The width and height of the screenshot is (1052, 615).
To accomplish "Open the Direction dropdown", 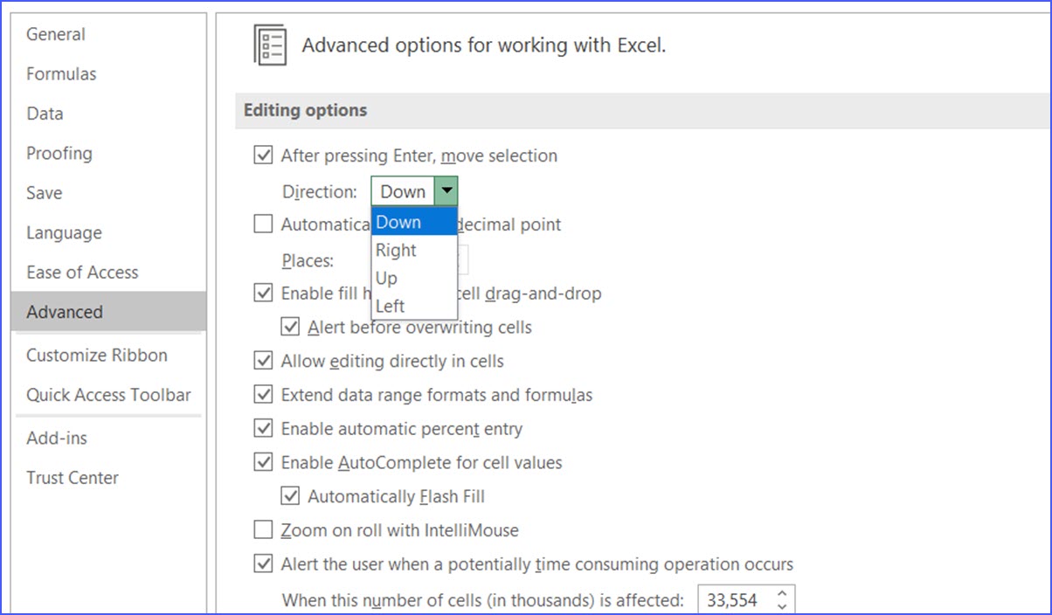I will point(447,190).
